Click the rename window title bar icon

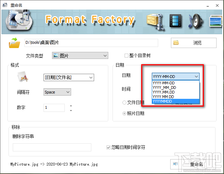click(5, 5)
